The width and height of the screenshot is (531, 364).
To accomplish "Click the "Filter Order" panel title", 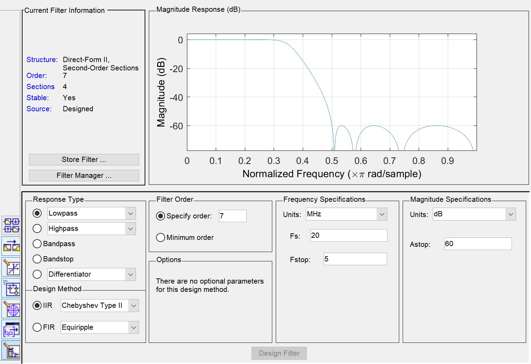I will coord(175,199).
